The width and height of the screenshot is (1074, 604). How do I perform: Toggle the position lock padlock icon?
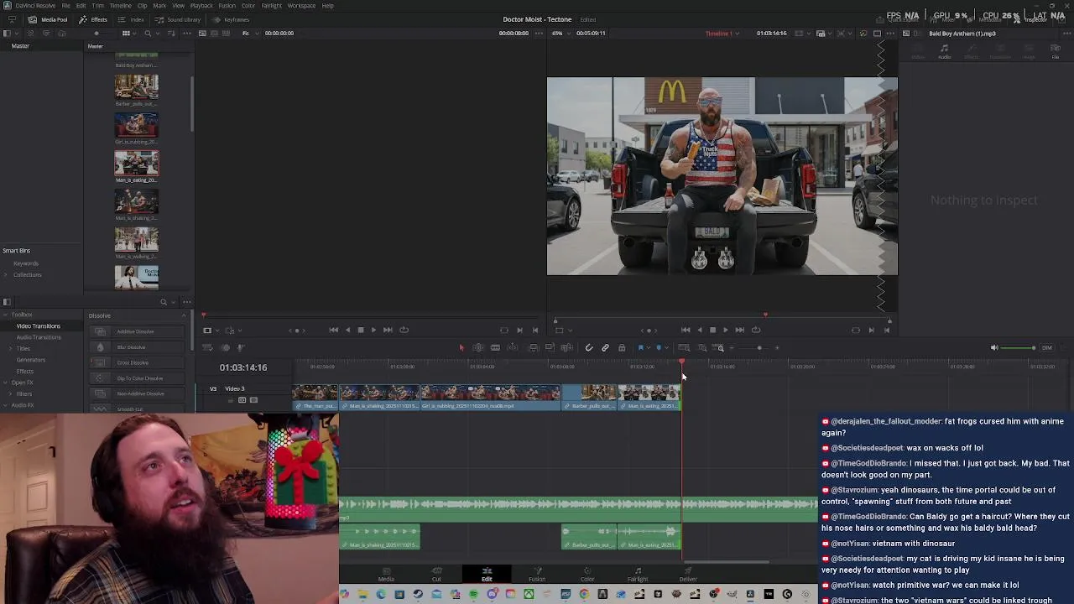coord(622,347)
